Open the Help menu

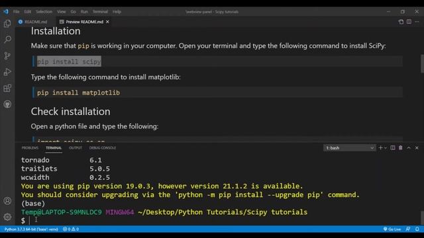click(x=117, y=12)
